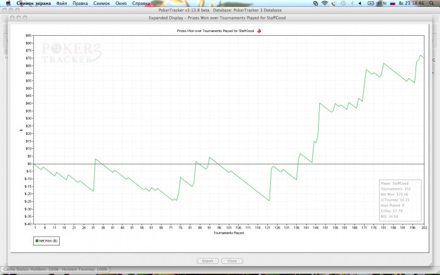Open the Russian flag input source menu
440x275 pixels.
coord(393,3)
